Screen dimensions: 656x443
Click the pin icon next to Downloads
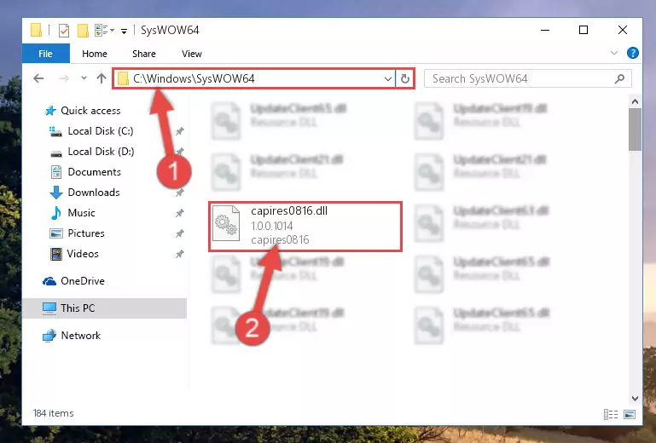pyautogui.click(x=179, y=193)
